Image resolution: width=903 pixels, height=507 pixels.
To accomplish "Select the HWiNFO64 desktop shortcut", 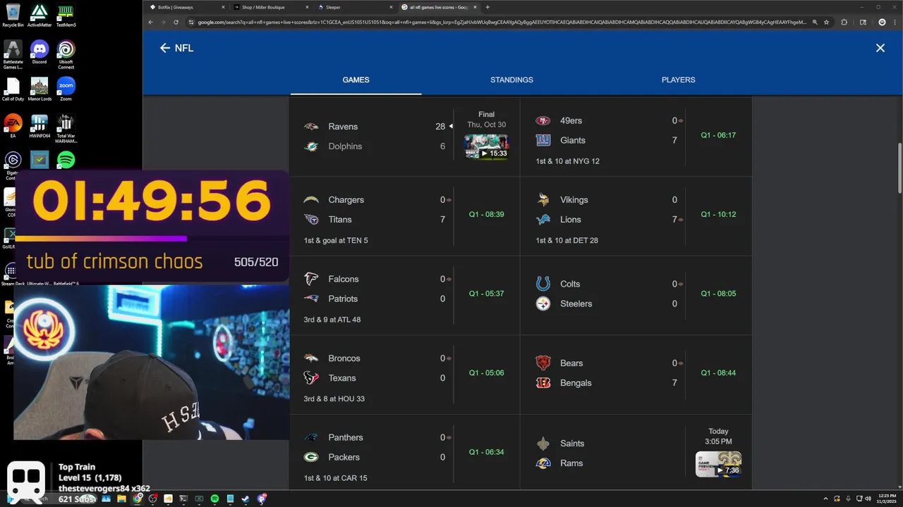I will 40,127.
